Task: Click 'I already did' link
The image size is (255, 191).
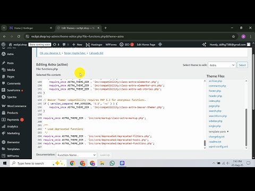Action: pos(96,53)
